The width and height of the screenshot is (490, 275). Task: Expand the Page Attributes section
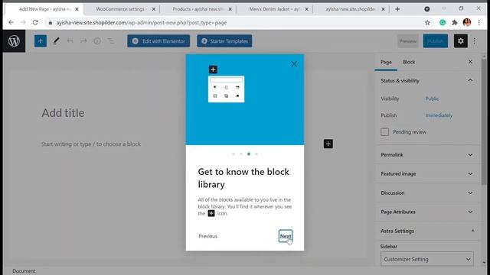[x=470, y=212]
